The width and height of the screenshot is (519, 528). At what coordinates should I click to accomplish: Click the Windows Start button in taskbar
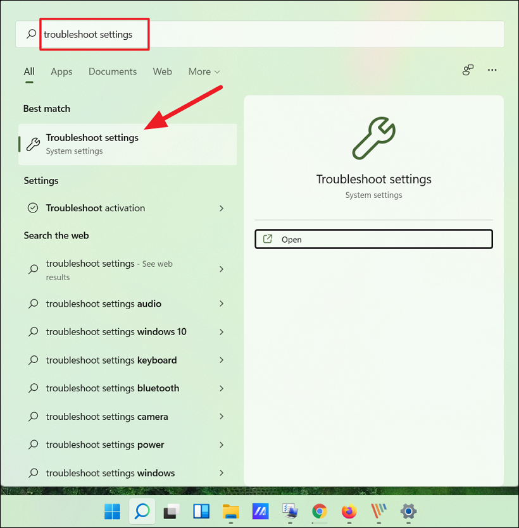click(112, 512)
